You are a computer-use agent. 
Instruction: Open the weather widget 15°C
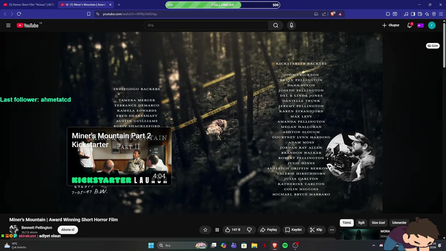15,245
